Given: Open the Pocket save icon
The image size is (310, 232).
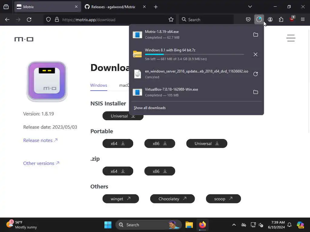Looking at the screenshot, I should (x=248, y=19).
